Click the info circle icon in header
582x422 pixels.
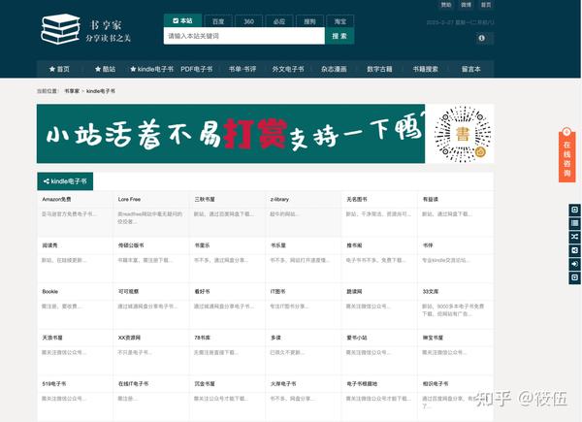tap(481, 38)
